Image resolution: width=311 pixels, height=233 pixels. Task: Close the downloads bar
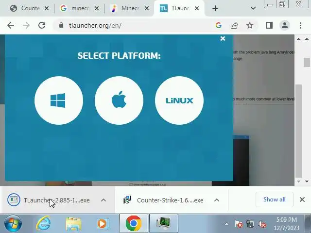(302, 200)
